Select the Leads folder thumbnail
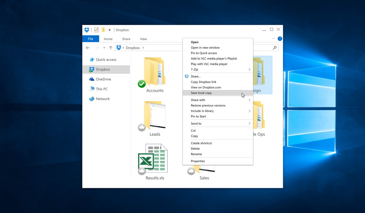This screenshot has width=365, height=213. 155,115
